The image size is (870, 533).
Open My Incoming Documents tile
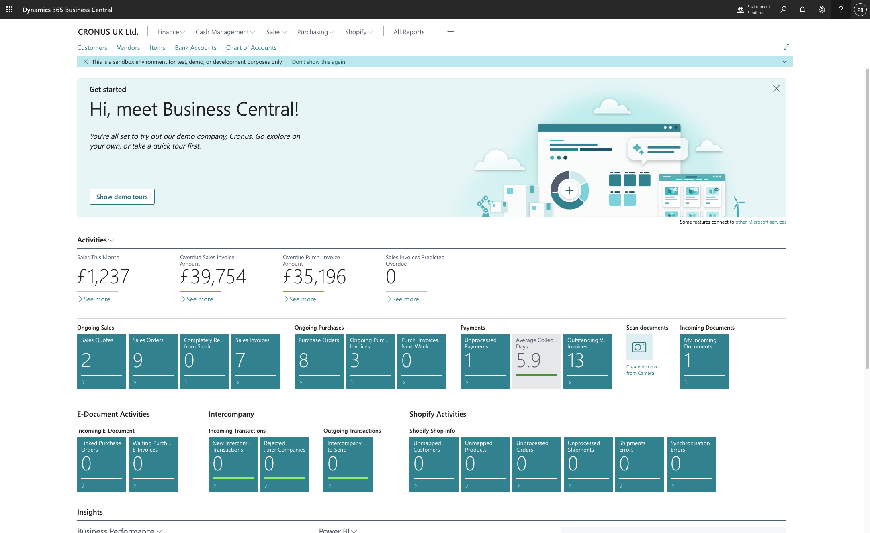click(704, 362)
